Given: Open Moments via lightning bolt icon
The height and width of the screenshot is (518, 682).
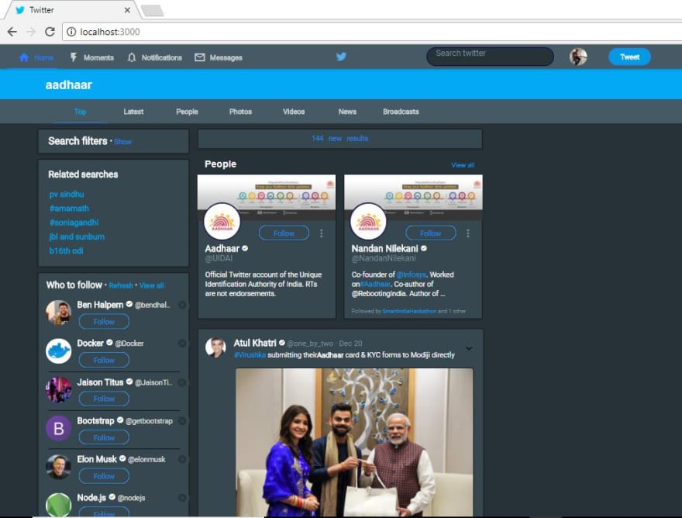Looking at the screenshot, I should [74, 57].
